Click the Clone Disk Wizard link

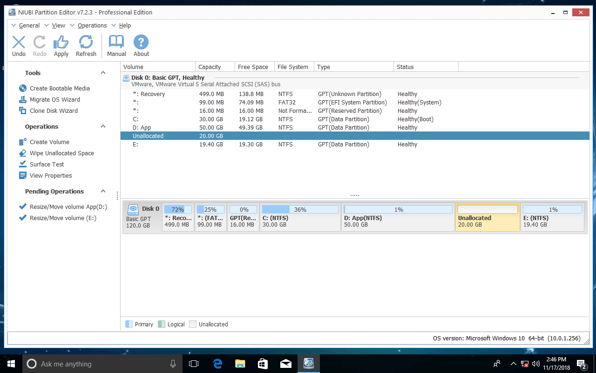click(54, 111)
